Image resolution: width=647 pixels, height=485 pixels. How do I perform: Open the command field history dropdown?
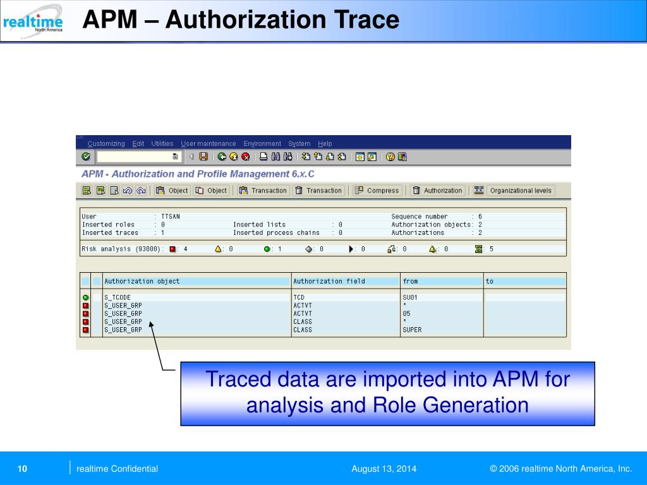tap(175, 157)
